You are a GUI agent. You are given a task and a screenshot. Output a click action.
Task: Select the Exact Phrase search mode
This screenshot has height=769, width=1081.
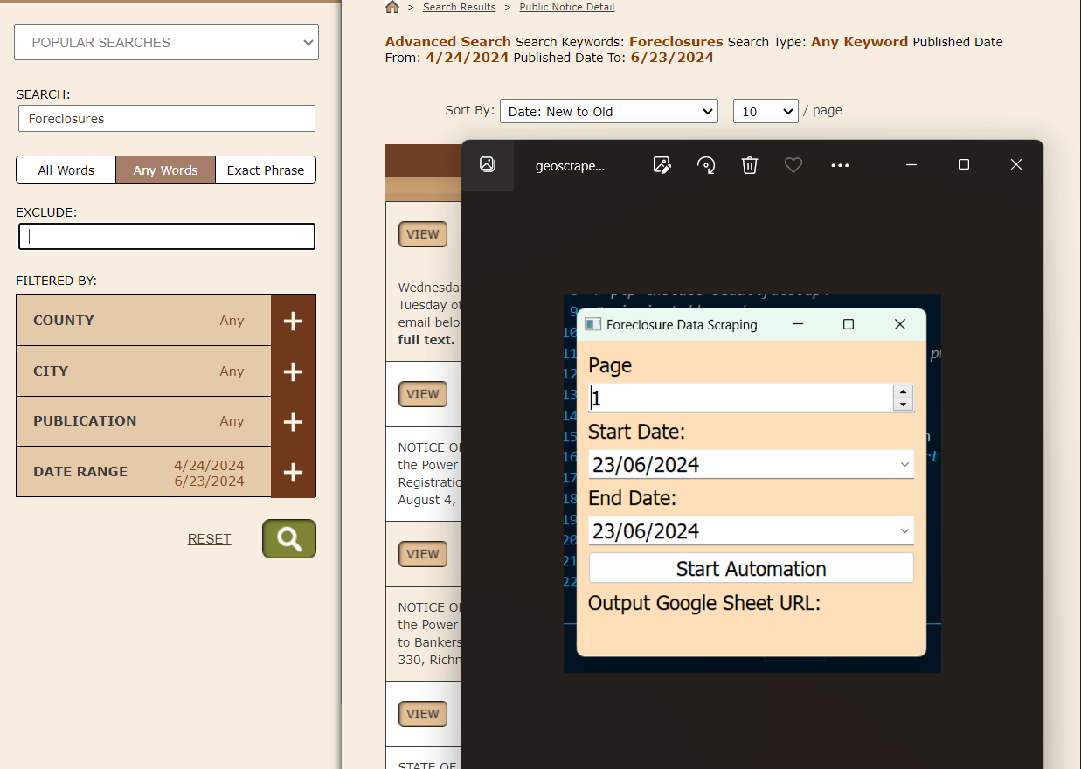(266, 170)
